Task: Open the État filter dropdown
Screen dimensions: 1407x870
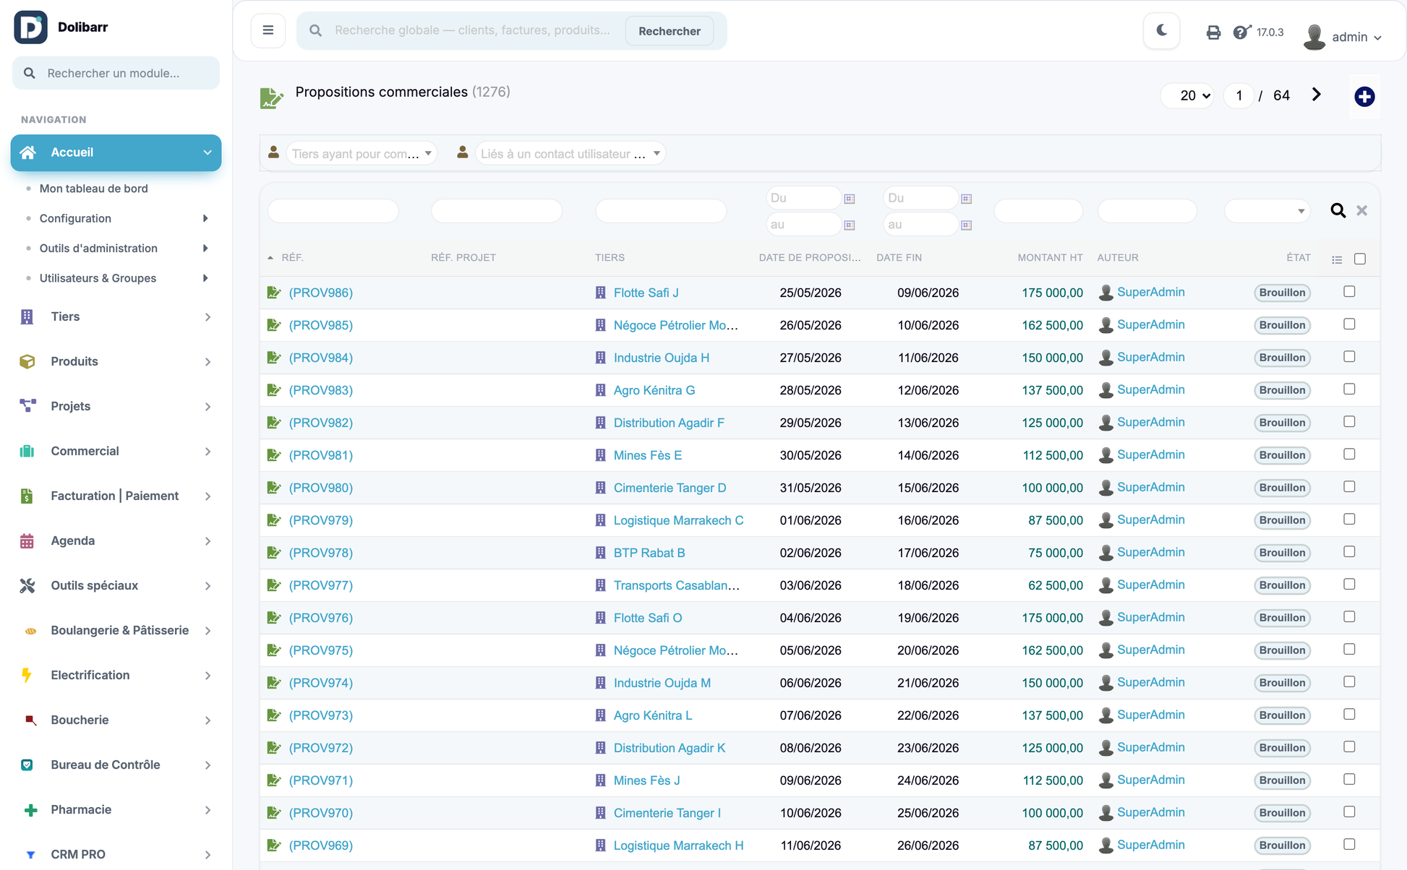Action: pos(1267,211)
